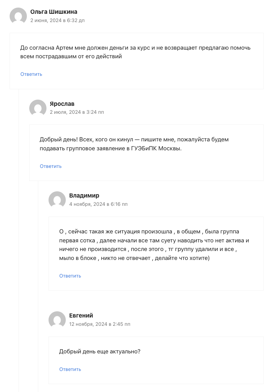Image resolution: width=274 pixels, height=392 pixels.
Task: Click Евгений's comment 'Добрый день еще актуально?'
Action: point(99,352)
